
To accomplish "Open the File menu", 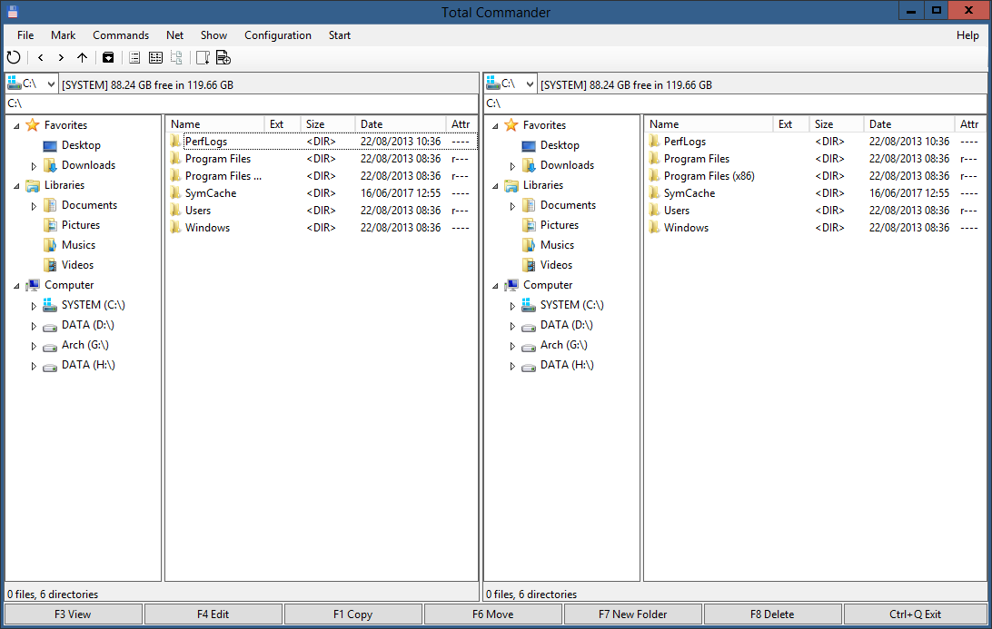I will pos(25,35).
